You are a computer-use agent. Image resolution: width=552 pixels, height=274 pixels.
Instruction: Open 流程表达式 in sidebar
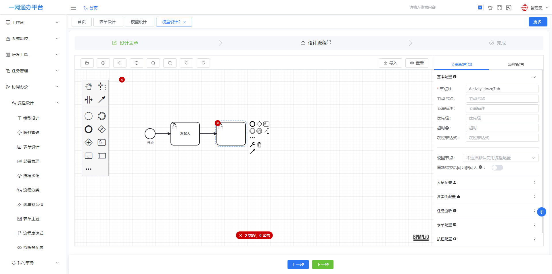click(33, 233)
